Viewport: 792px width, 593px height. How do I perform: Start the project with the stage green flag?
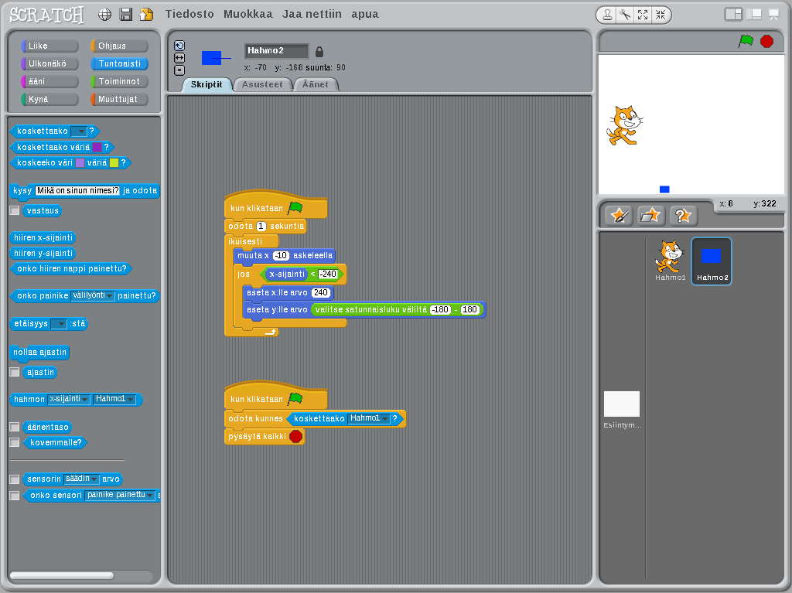746,41
